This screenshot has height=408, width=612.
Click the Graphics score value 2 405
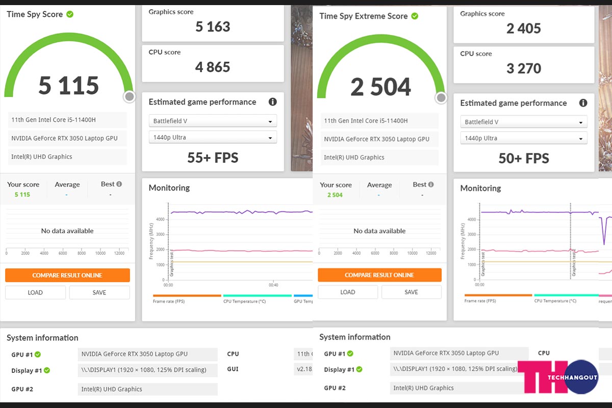tap(524, 29)
